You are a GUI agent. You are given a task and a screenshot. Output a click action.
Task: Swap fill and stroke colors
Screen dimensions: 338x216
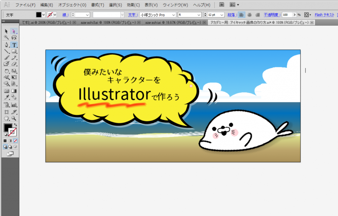coord(15,125)
